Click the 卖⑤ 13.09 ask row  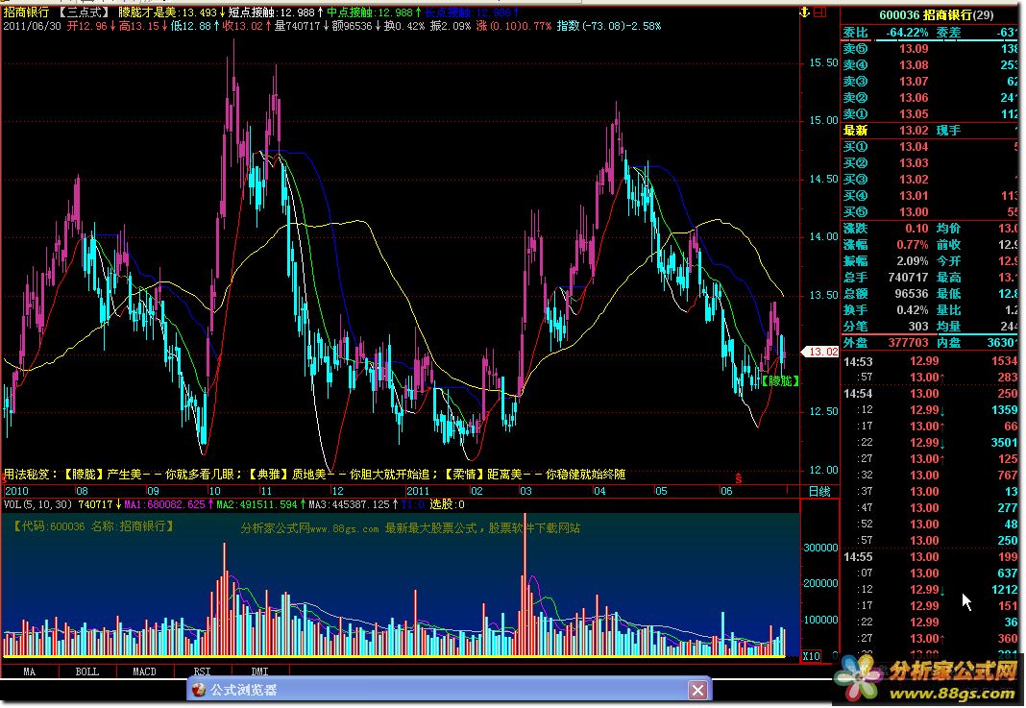(929, 49)
